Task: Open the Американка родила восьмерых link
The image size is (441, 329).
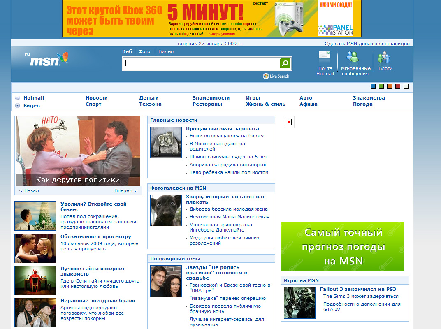Action: 228,164
